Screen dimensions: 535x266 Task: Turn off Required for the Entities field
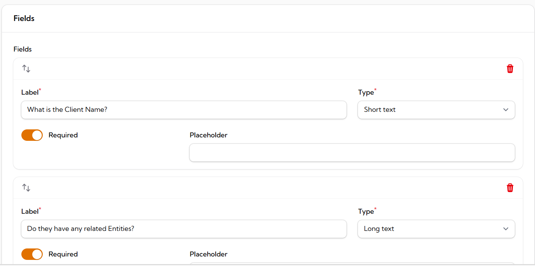(32, 254)
